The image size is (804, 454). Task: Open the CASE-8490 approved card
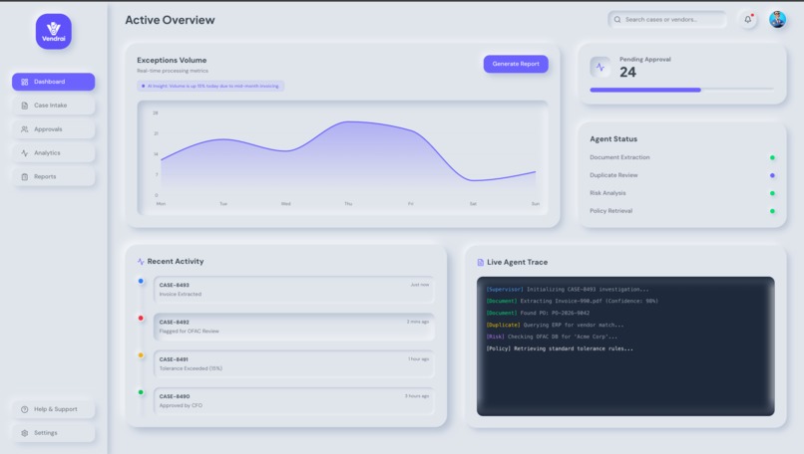point(294,401)
